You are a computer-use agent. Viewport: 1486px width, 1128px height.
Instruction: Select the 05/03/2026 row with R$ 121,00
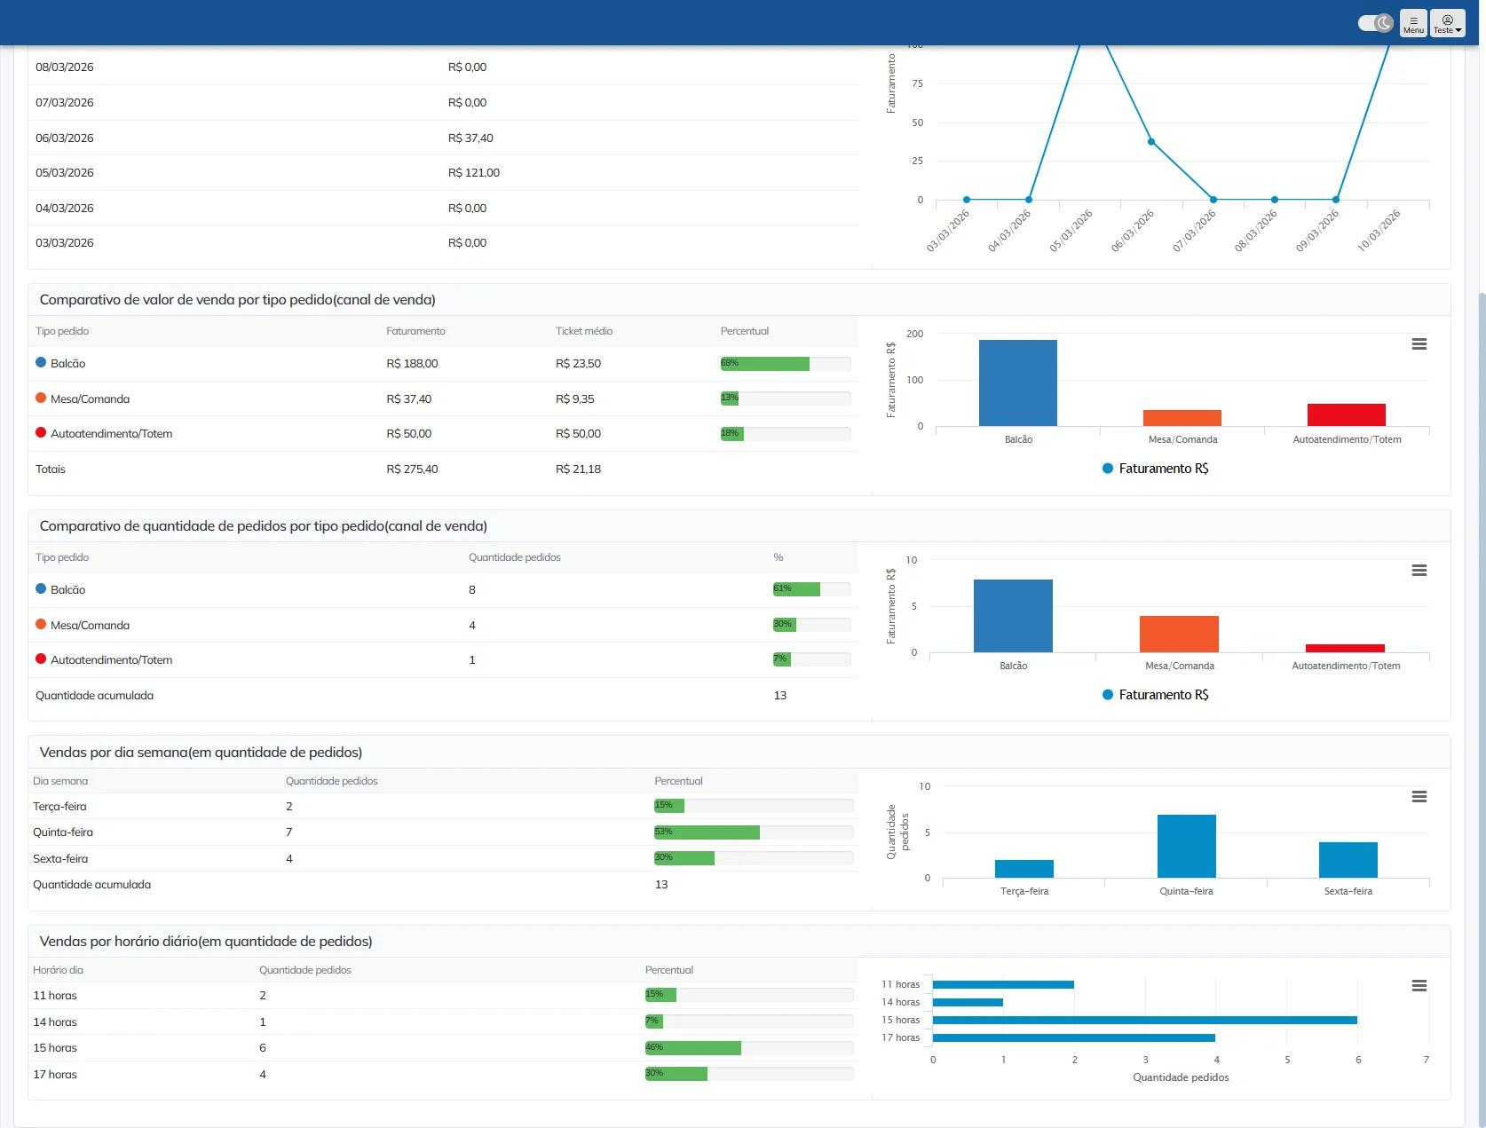pos(444,173)
